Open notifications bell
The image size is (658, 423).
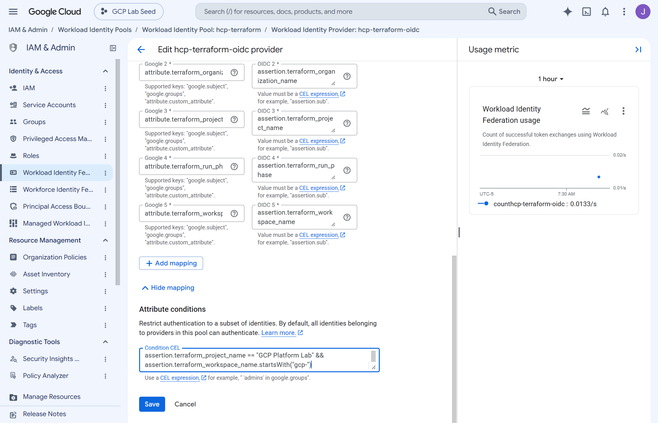tap(605, 12)
